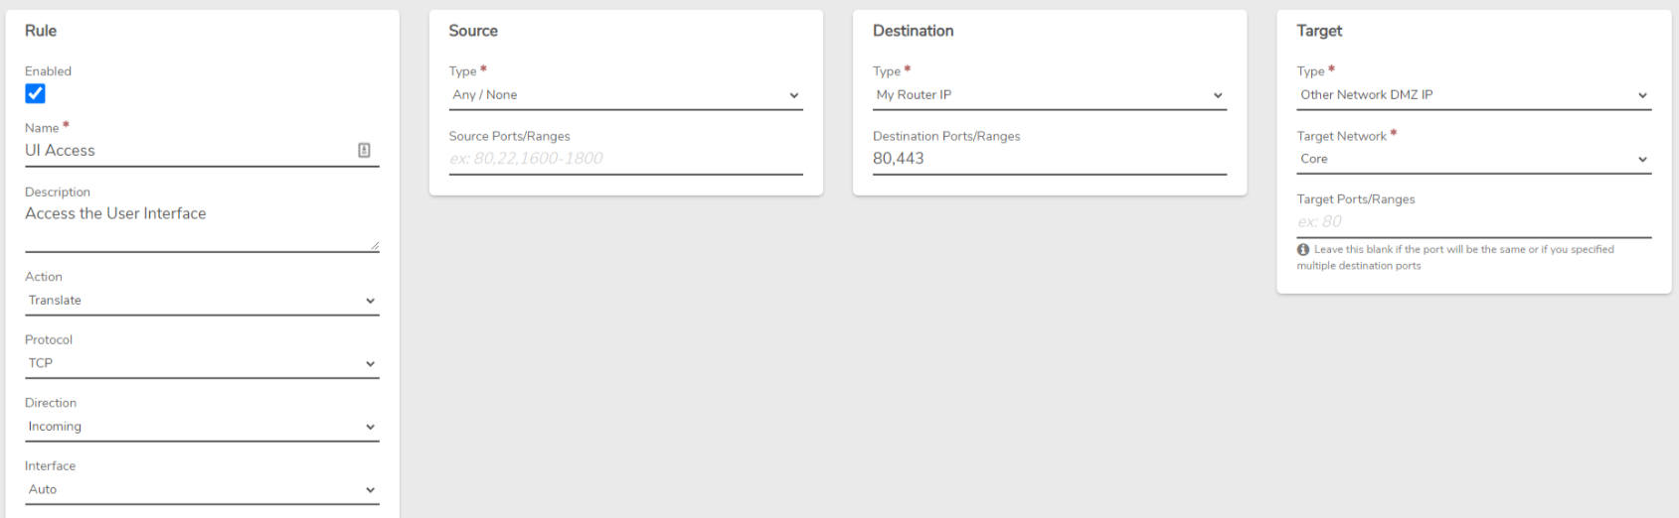Screen dimensions: 1679x518
Task: Click the chevron arrow of Source Type dropdown
Action: pos(793,96)
